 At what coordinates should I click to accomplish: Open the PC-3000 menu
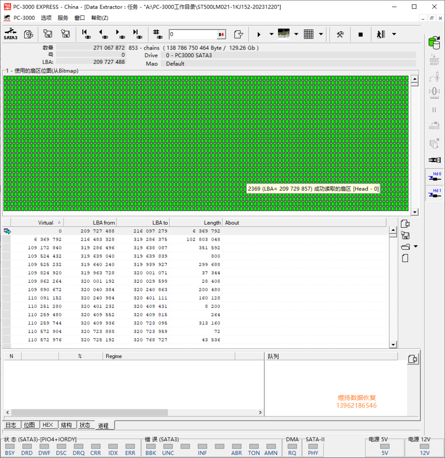click(x=24, y=18)
